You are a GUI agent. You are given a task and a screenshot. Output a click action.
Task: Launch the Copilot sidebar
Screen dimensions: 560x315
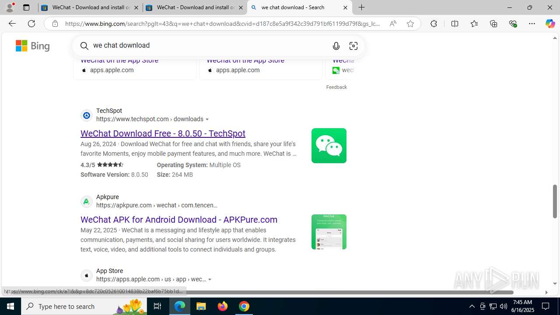[550, 24]
